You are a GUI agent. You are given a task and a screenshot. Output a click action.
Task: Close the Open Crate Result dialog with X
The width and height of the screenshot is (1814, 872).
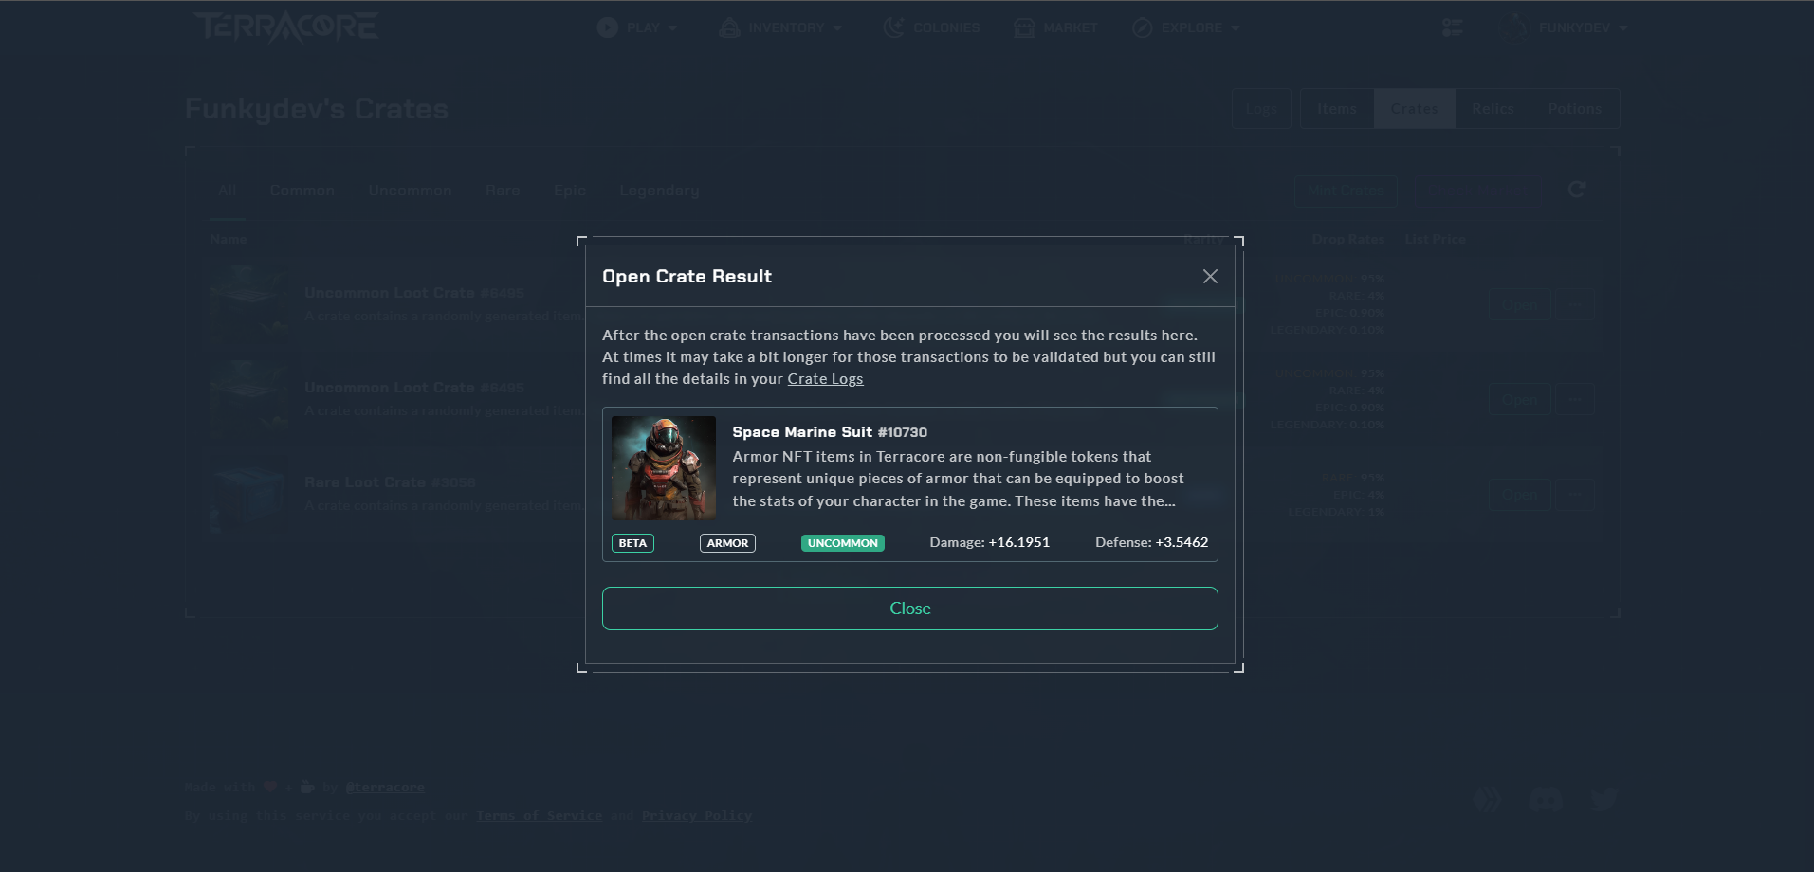click(x=1210, y=276)
